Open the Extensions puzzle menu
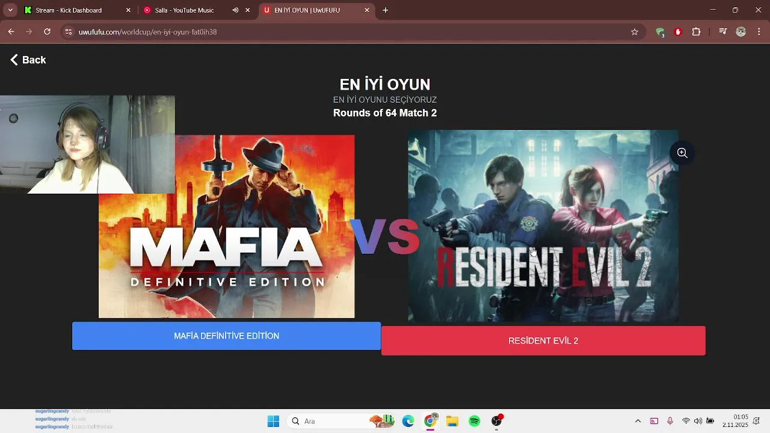This screenshot has height=433, width=770. [697, 32]
